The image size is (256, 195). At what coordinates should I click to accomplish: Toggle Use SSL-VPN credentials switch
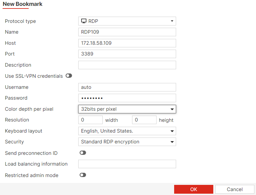(x=68, y=76)
